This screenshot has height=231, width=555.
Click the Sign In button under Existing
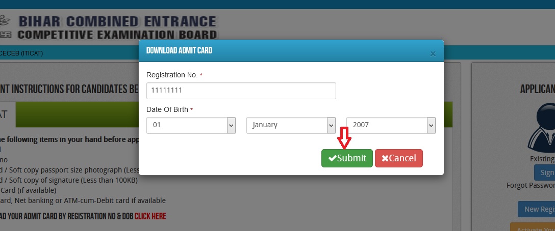coord(545,172)
